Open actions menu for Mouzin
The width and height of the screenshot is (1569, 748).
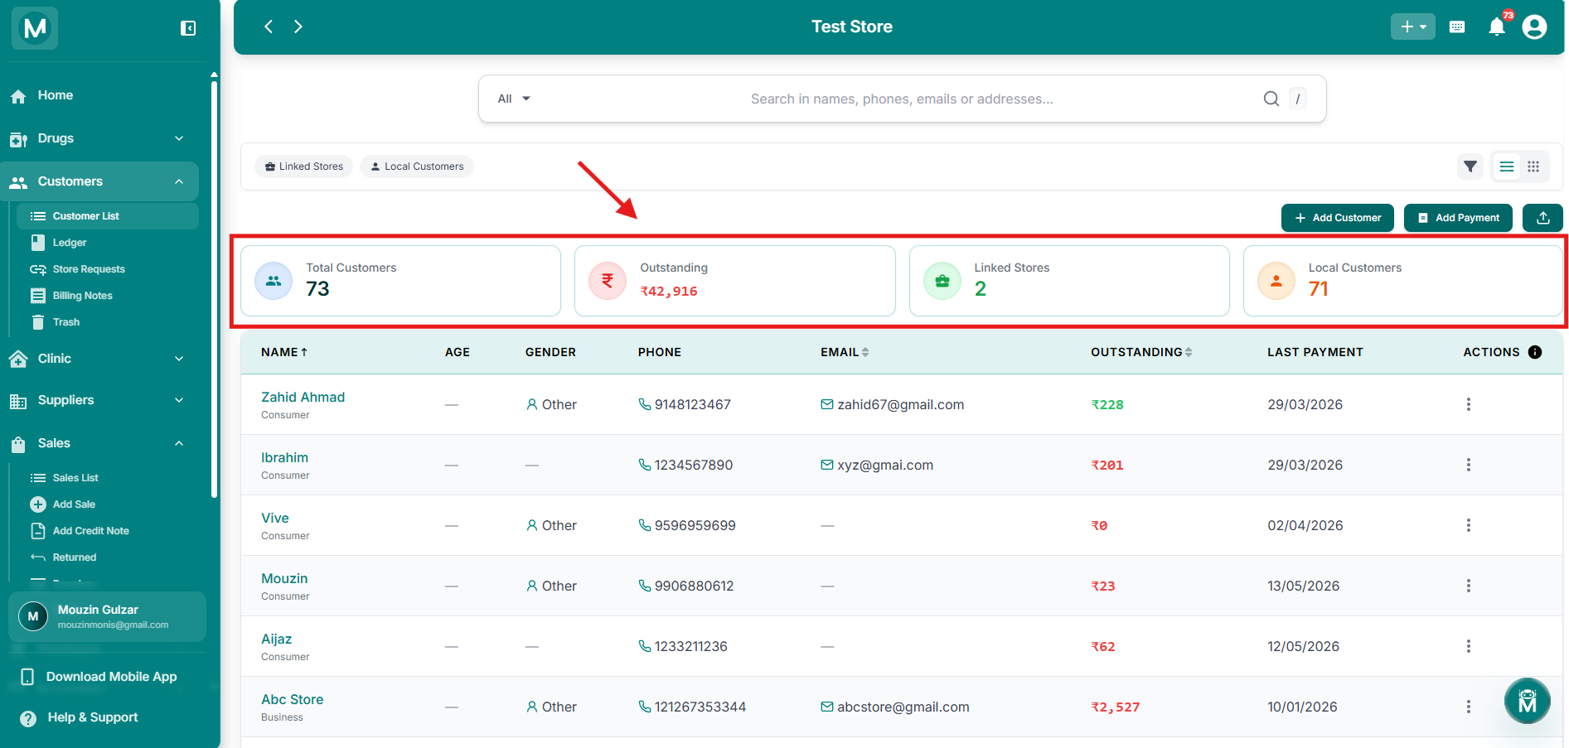(x=1469, y=586)
